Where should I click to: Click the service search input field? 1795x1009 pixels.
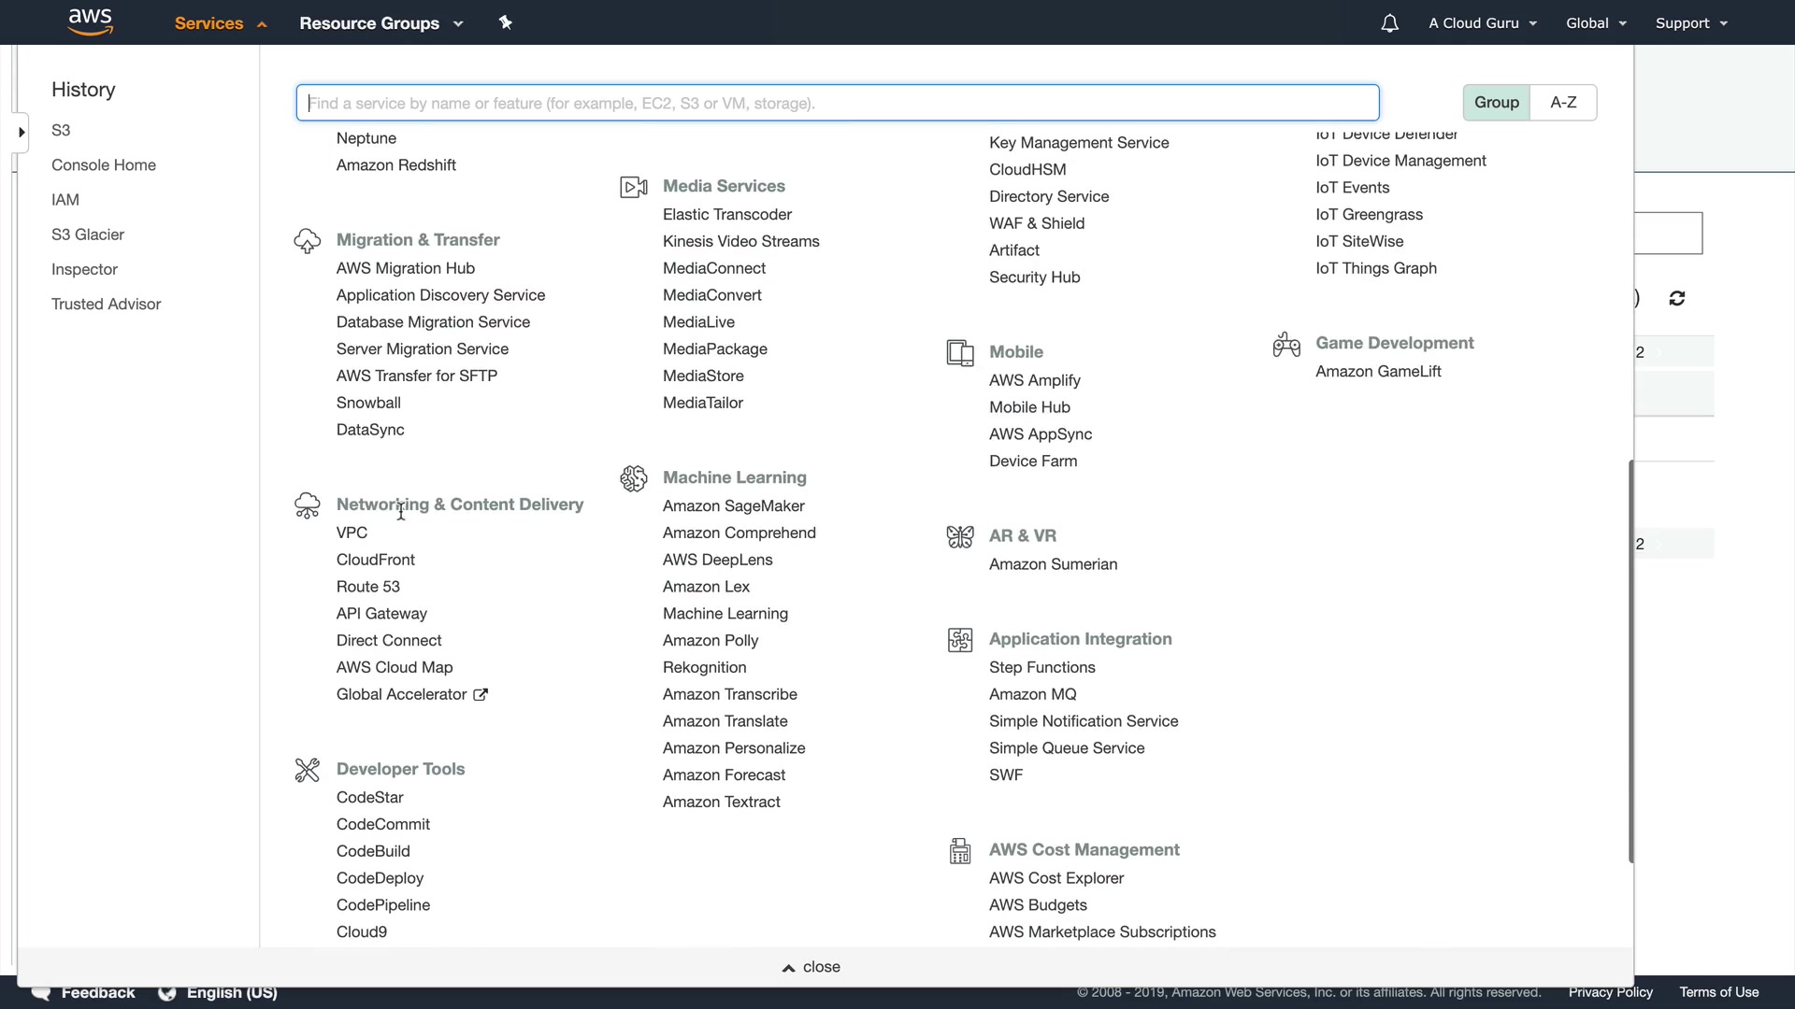pyautogui.click(x=837, y=103)
